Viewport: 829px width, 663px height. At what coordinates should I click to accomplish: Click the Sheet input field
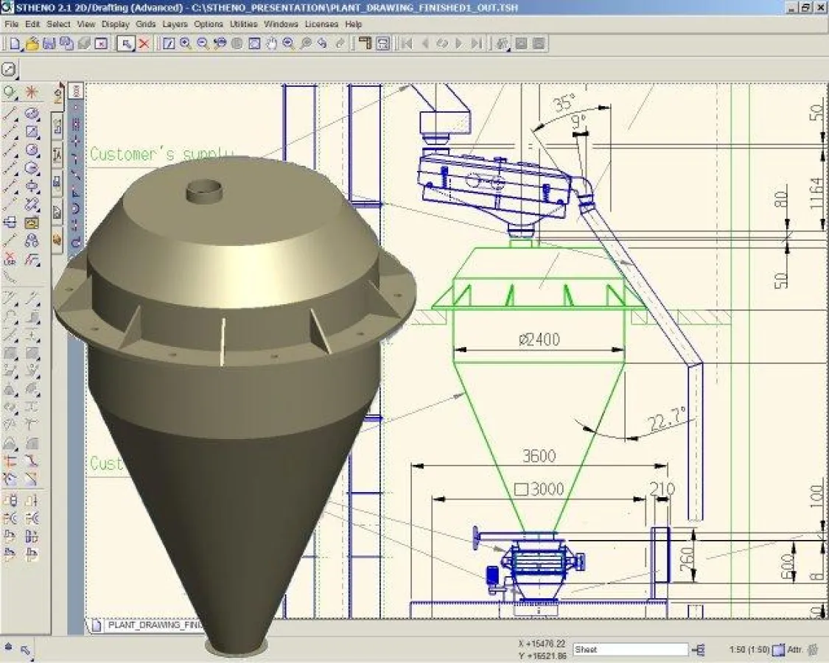pos(630,650)
